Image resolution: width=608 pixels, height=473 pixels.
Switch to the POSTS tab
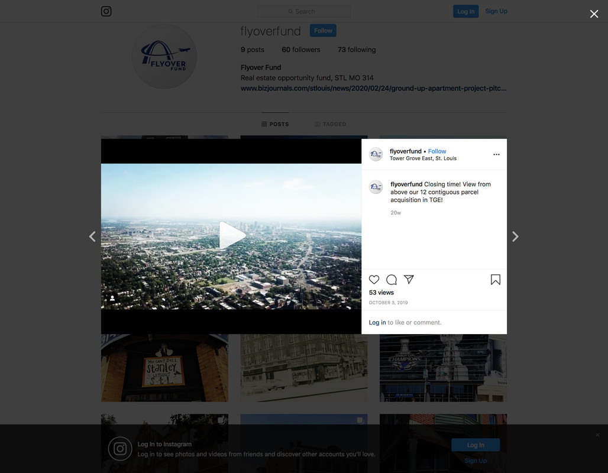(275, 124)
